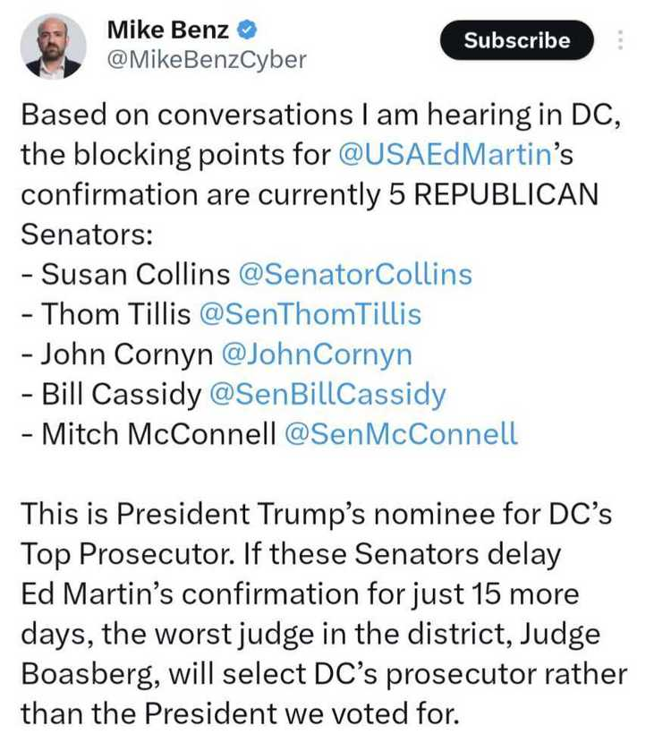Open the @MikeBenzCyber handle
The image size is (654, 751).
[207, 60]
